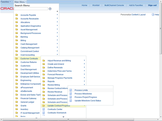
Task: Click the menu scroll-up triangle
Action: coord(57,11)
